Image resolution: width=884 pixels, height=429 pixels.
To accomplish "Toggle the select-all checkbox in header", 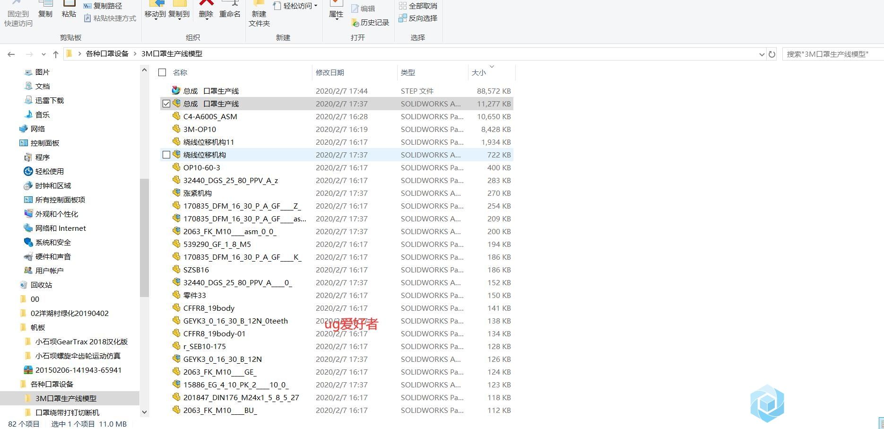I will [162, 72].
